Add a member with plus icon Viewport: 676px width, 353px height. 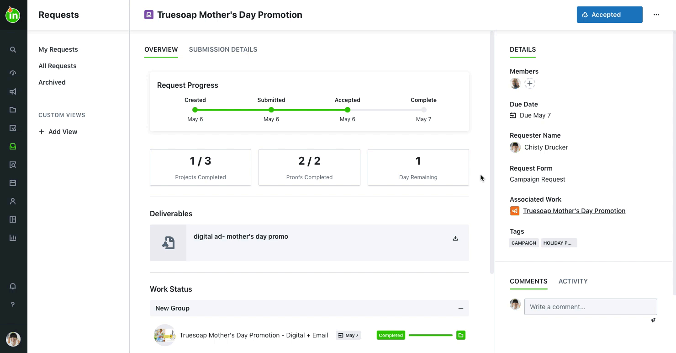point(529,83)
